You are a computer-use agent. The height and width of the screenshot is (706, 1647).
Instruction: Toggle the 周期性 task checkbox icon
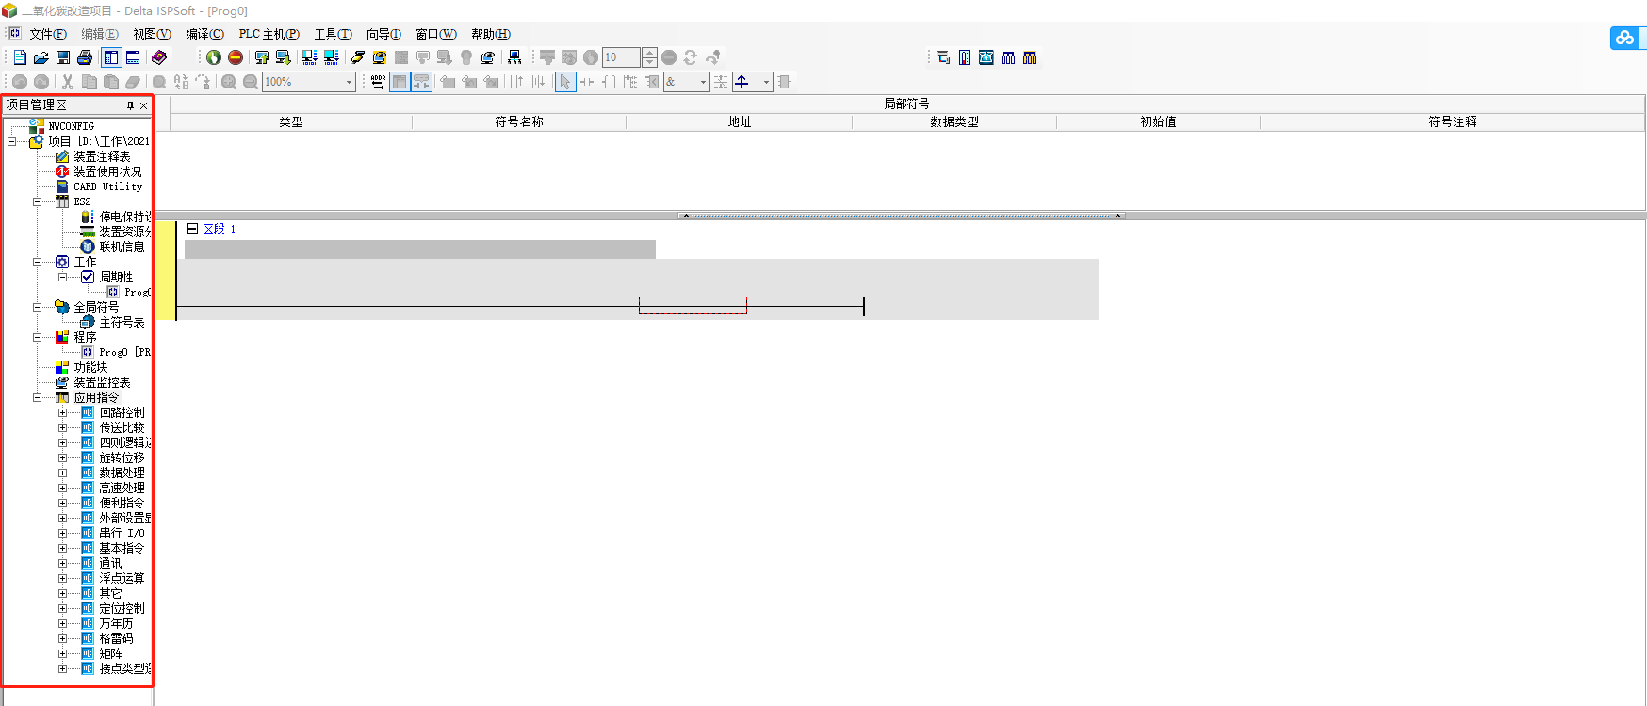88,277
